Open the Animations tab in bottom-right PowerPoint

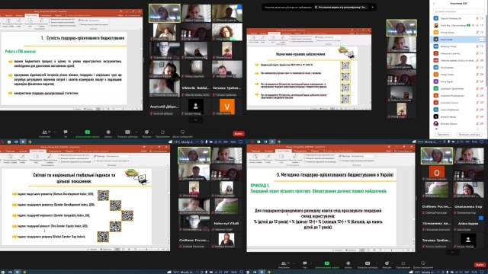tap(268, 151)
